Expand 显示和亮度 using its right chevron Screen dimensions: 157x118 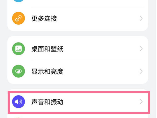coord(141,71)
